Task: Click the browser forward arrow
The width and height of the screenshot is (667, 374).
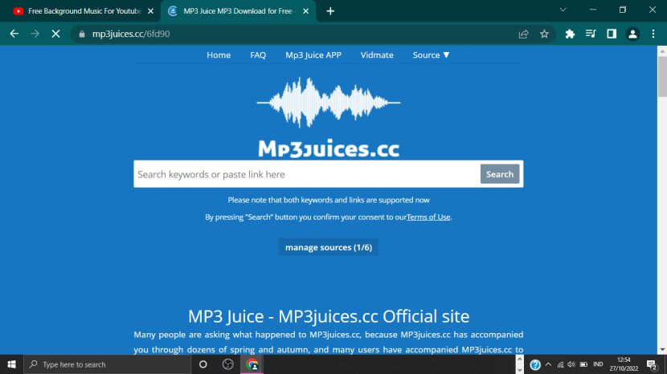Action: tap(35, 34)
